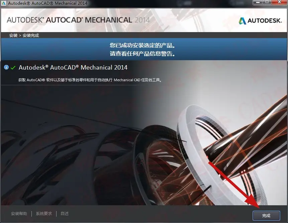Select the Autodesk AutoCAD Mechanical 2014 product title
The width and height of the screenshot is (288, 223).
[x=73, y=67]
